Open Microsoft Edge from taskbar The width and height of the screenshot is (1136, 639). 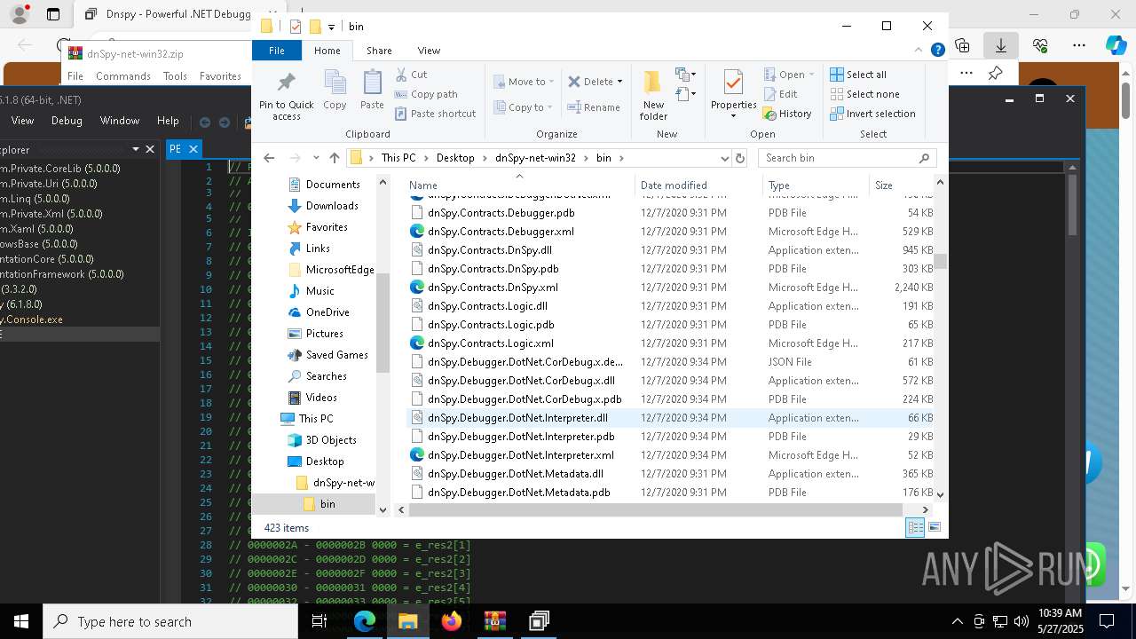[x=365, y=621]
